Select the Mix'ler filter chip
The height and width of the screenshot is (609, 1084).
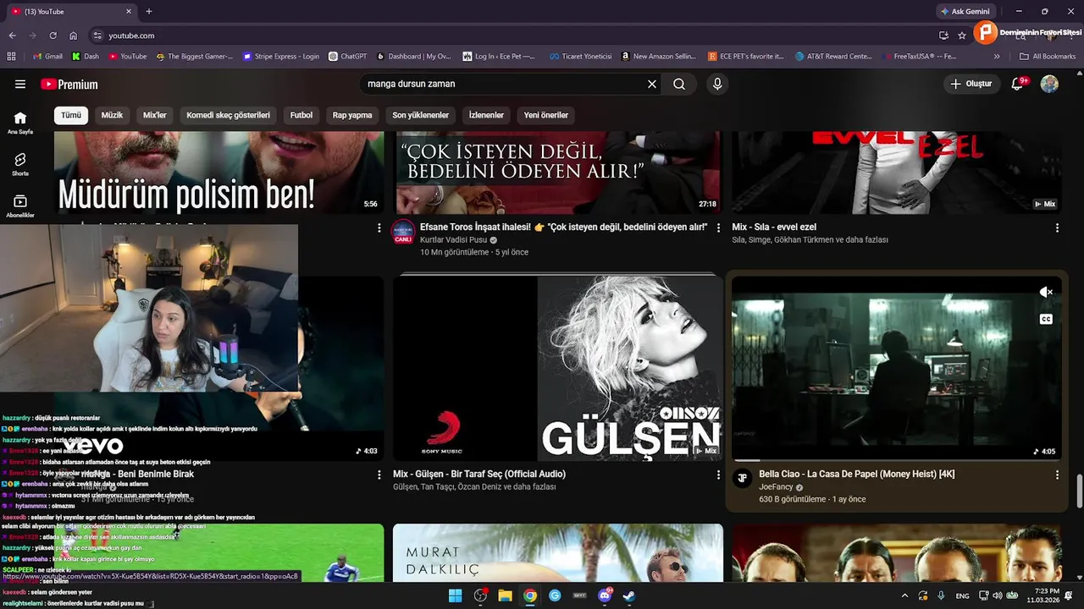click(155, 115)
